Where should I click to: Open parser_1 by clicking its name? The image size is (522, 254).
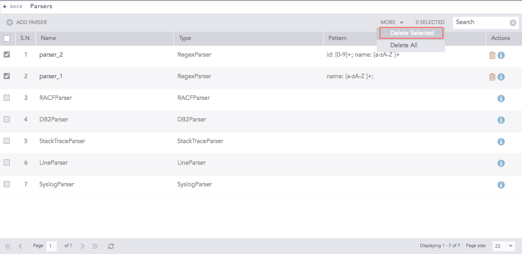pos(51,76)
